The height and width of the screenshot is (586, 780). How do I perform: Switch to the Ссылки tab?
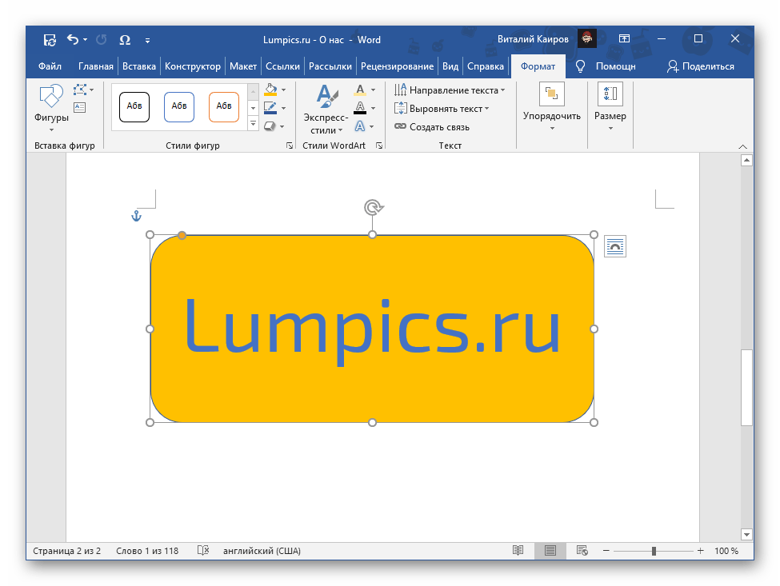coord(282,66)
